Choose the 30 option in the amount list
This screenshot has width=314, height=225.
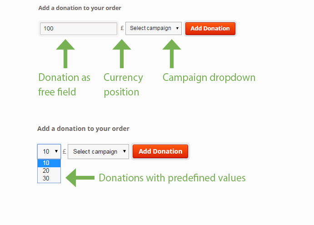[49, 179]
